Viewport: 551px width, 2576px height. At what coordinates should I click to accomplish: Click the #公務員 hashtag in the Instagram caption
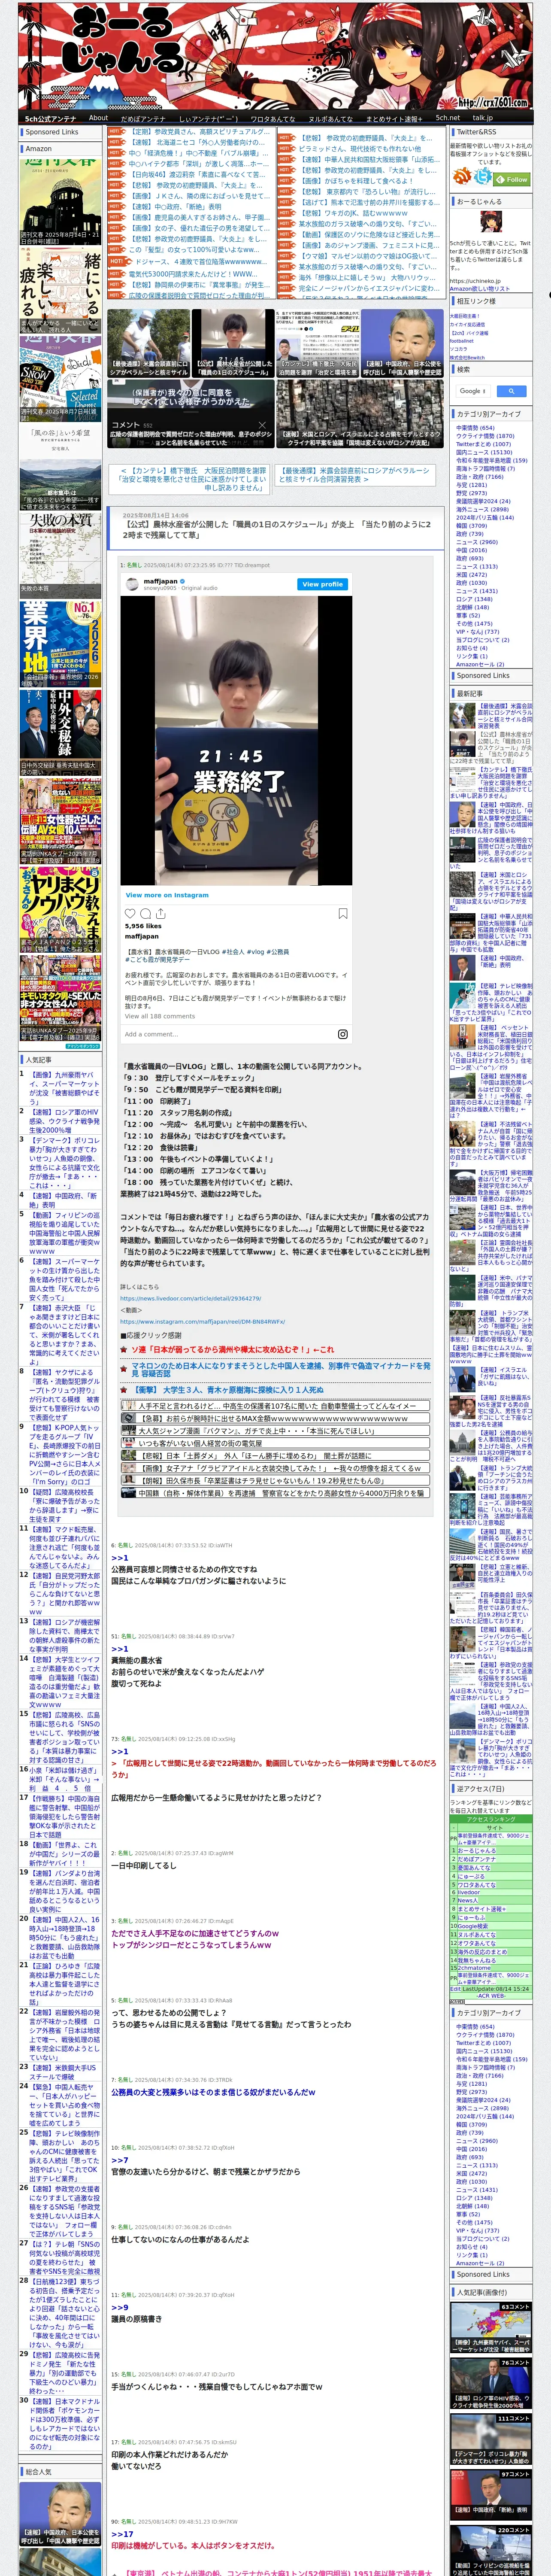(279, 952)
